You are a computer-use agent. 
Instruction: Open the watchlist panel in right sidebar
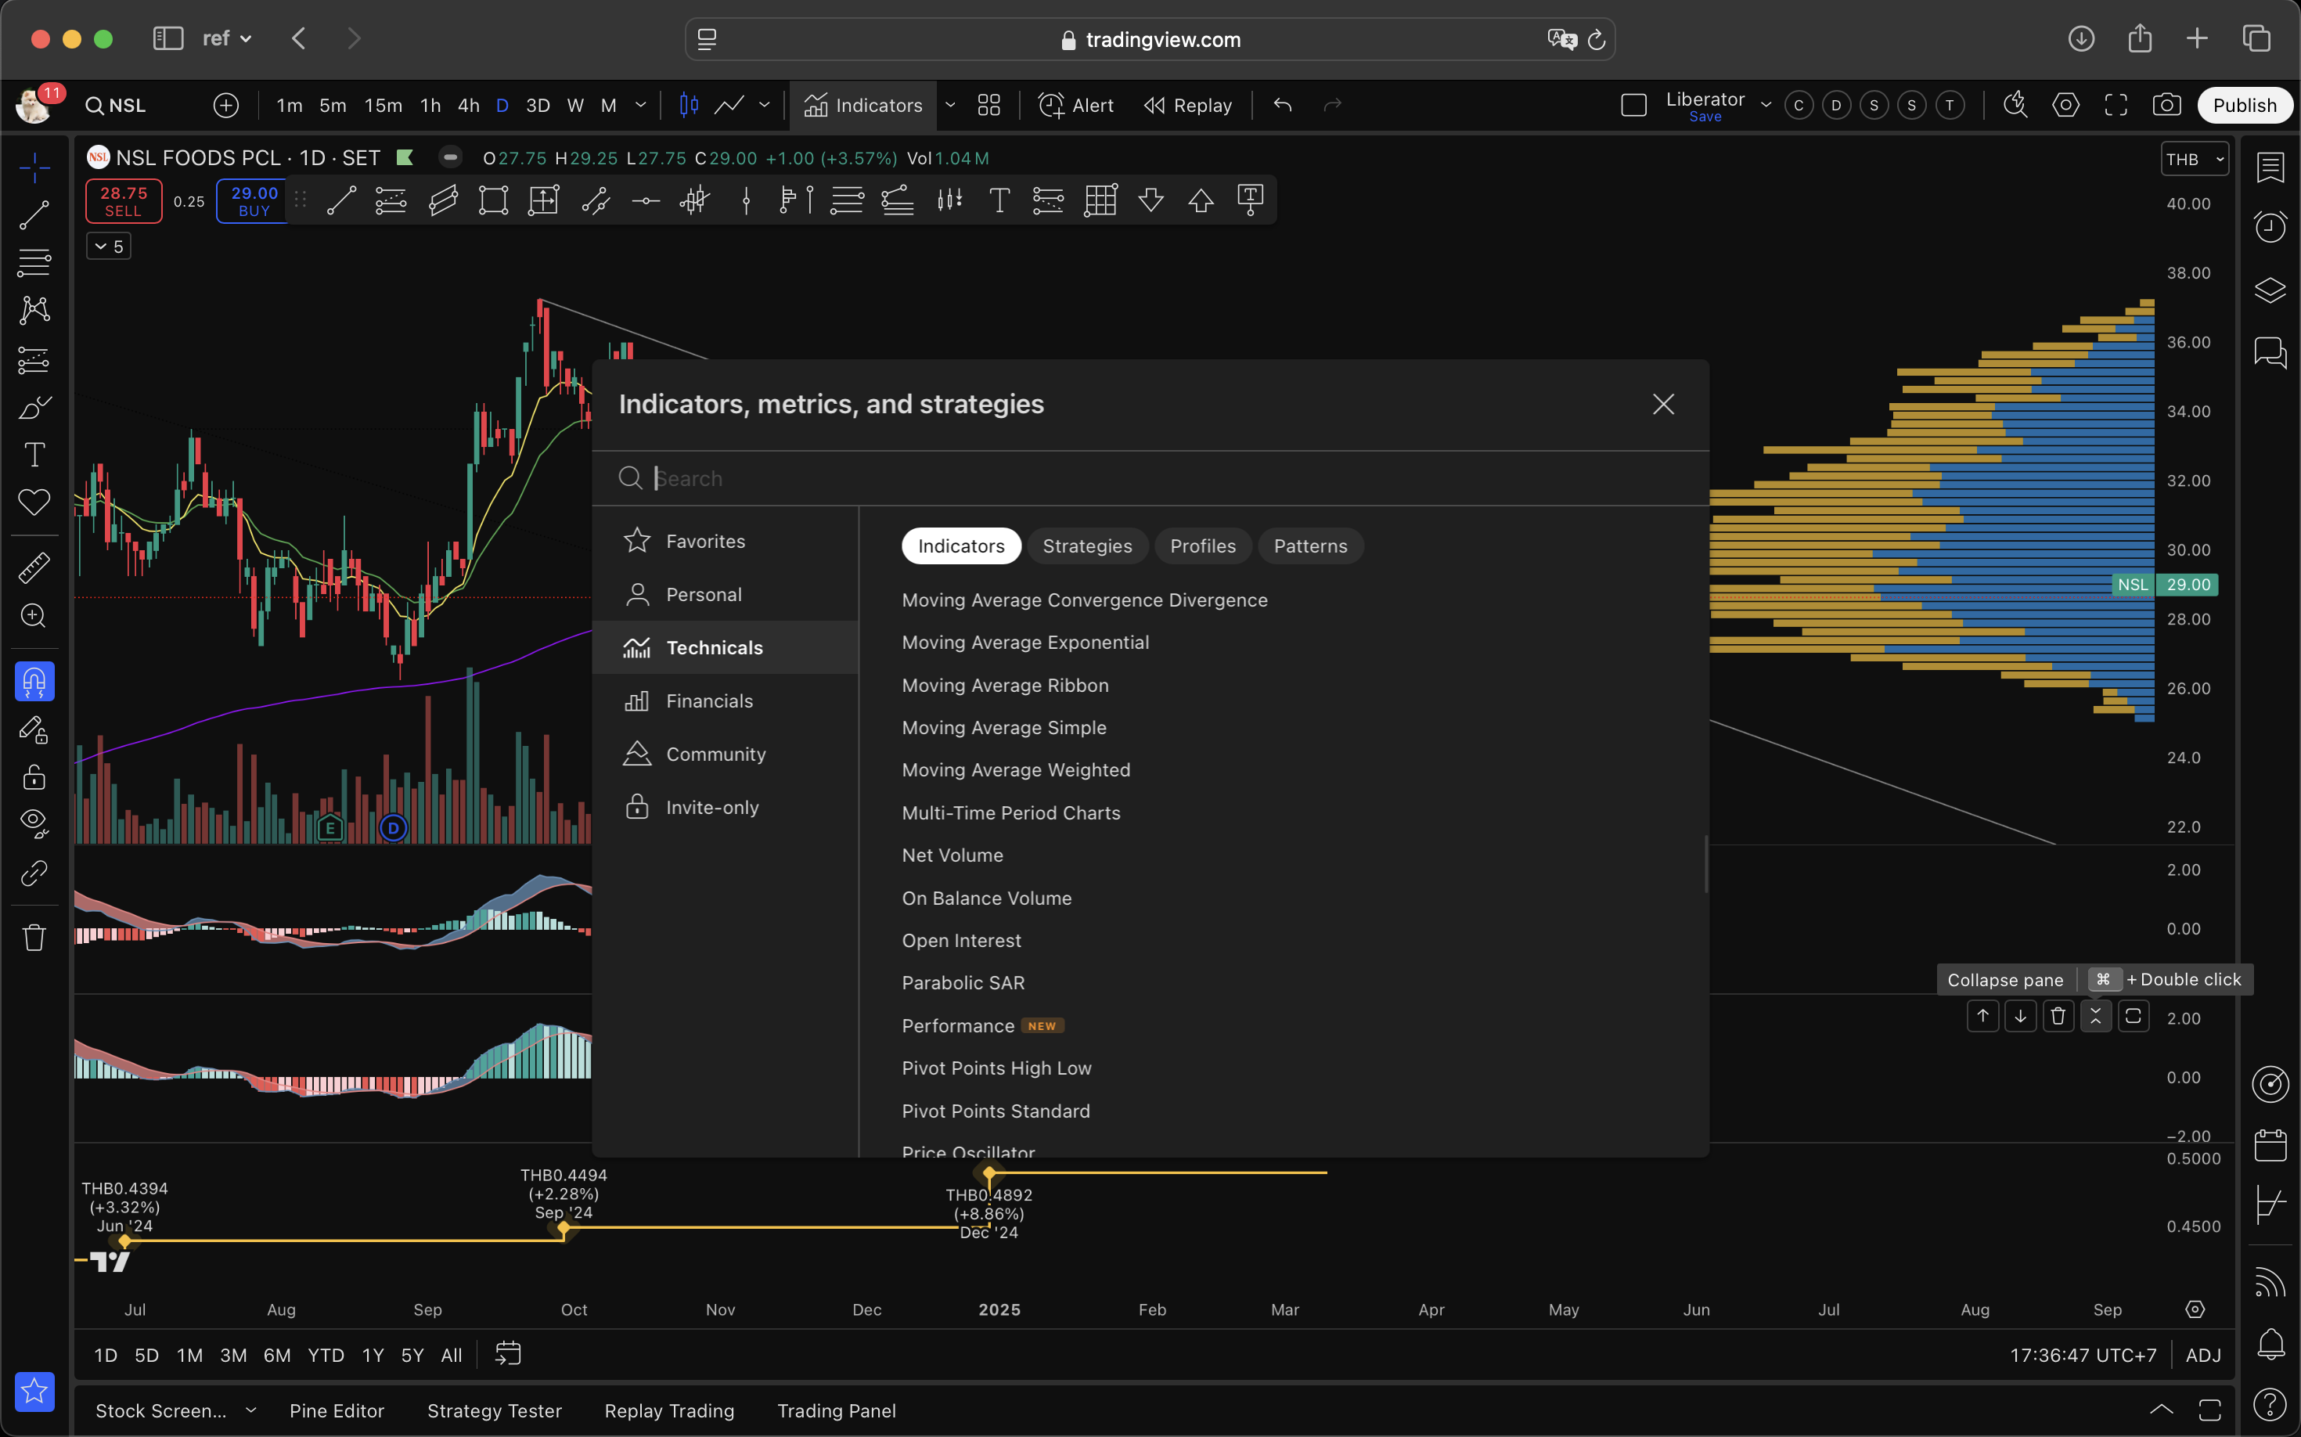(x=2270, y=168)
